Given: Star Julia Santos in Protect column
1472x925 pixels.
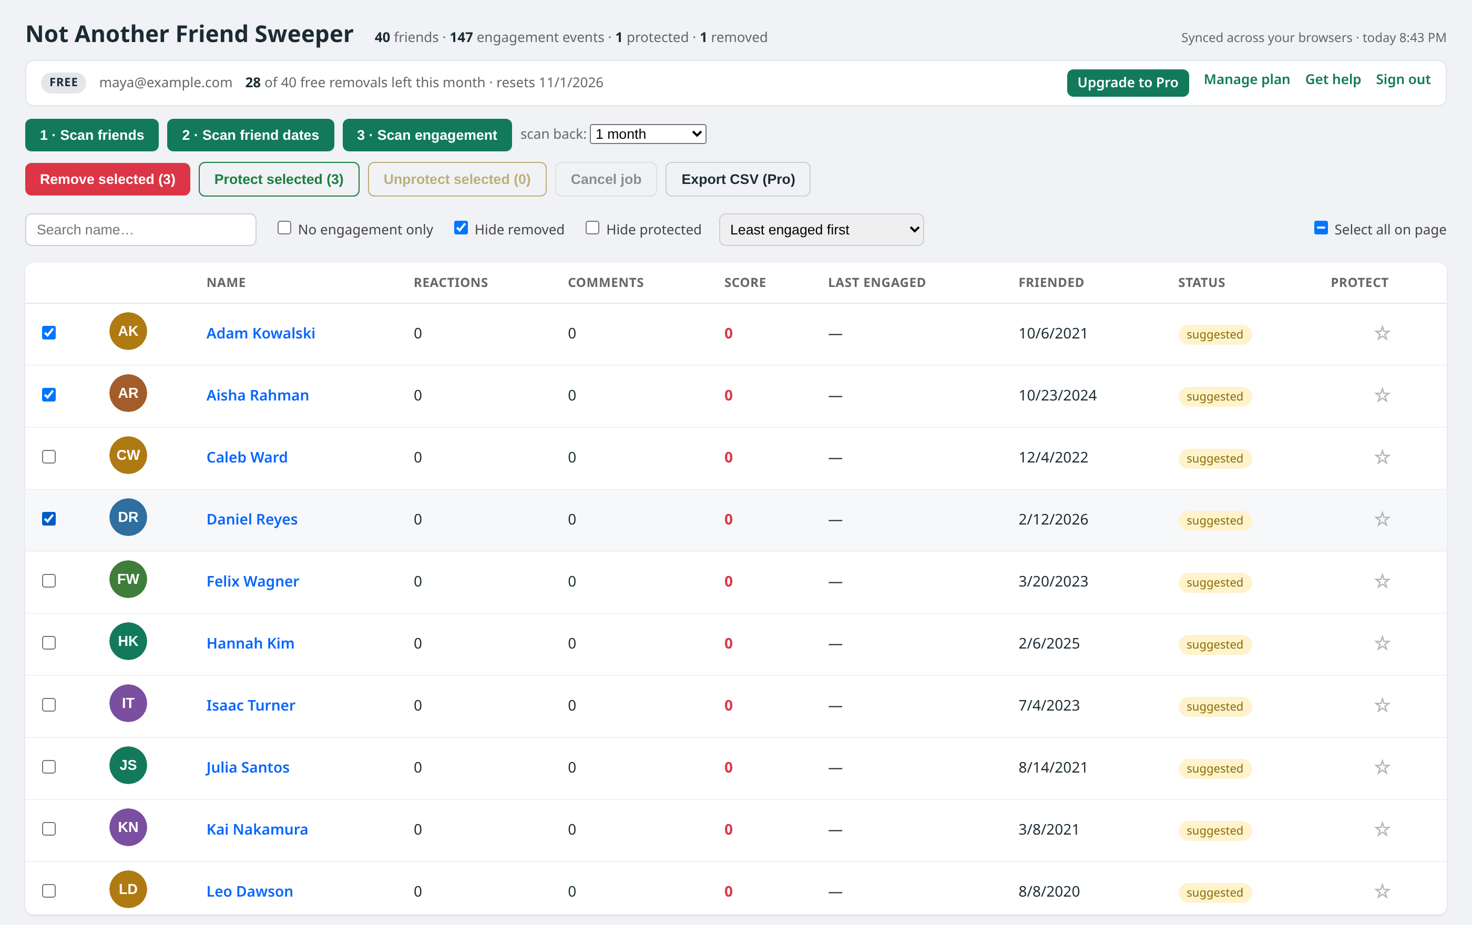Looking at the screenshot, I should [1382, 767].
